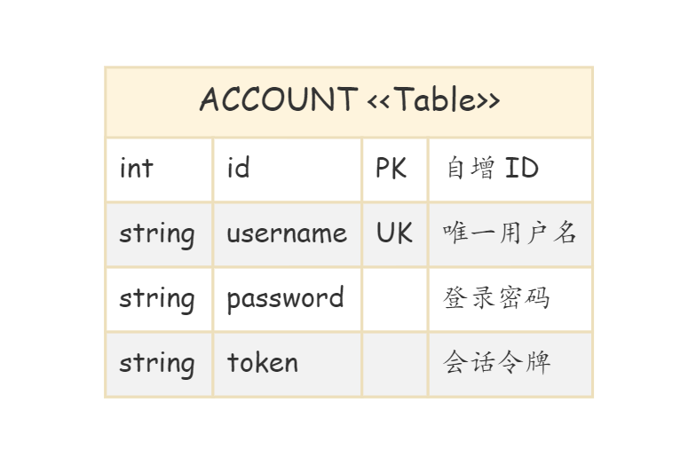Viewport: 696px width, 450px height.
Task: Click the <<Table>> stereotype text
Action: [433, 99]
